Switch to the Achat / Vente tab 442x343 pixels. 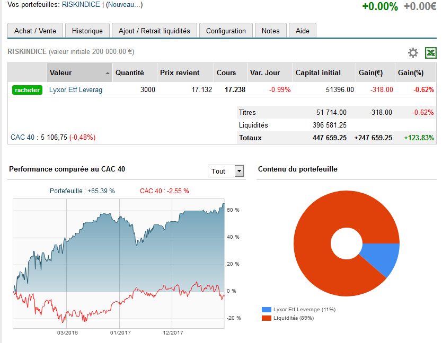35,31
